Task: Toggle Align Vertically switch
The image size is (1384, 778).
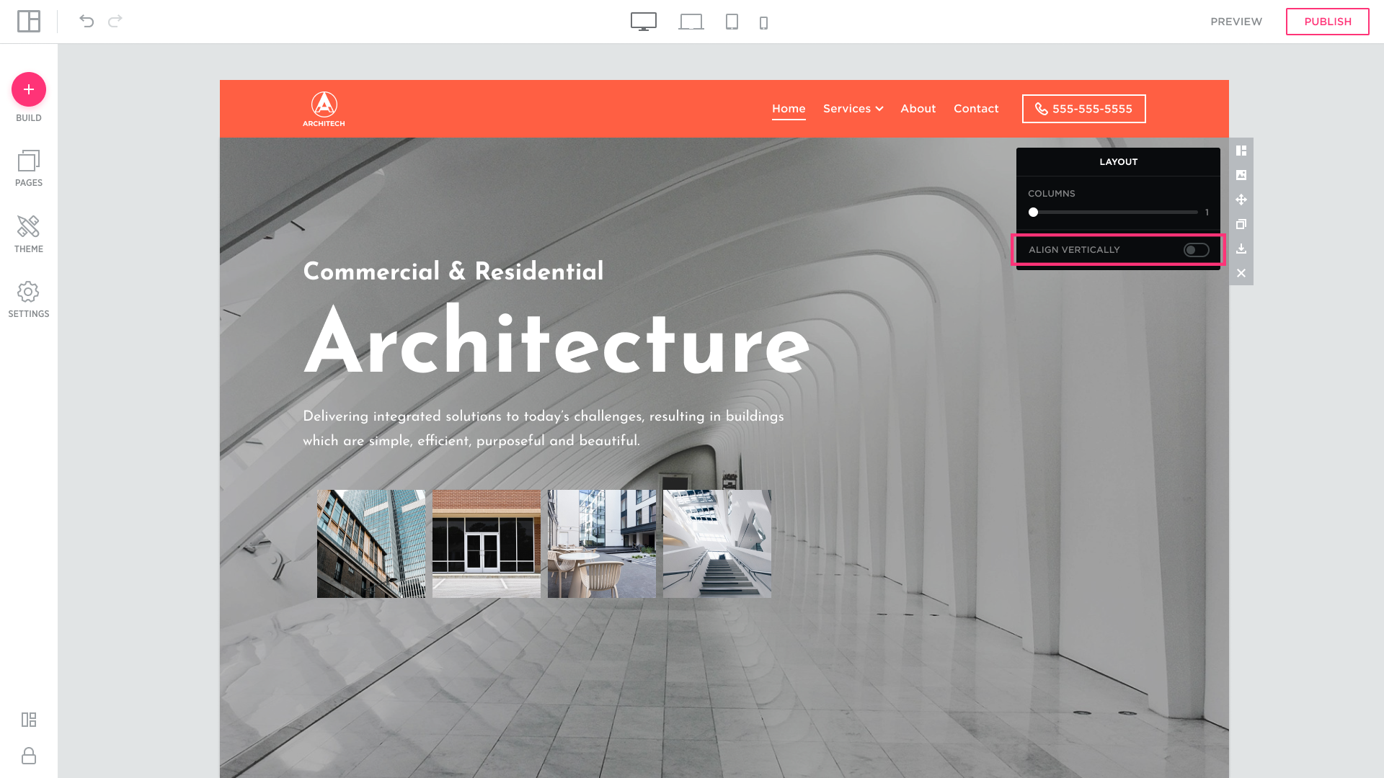Action: (x=1196, y=250)
